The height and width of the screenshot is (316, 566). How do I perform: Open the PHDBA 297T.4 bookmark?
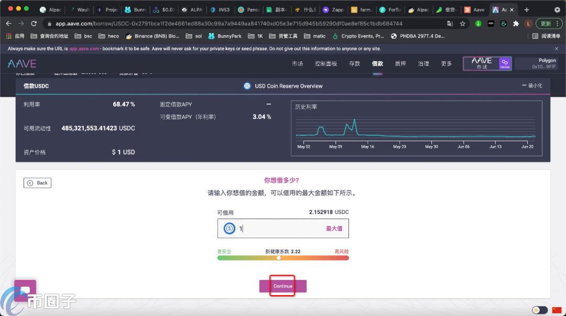(418, 36)
